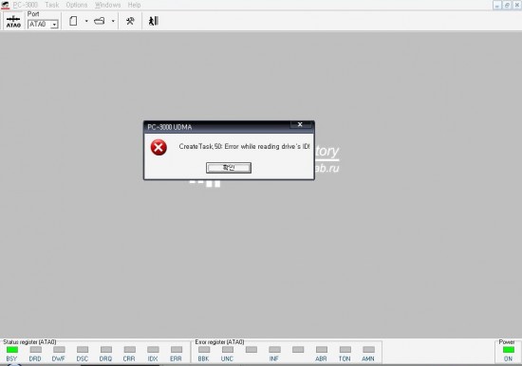
Task: Click the new task document icon
Action: tap(73, 21)
